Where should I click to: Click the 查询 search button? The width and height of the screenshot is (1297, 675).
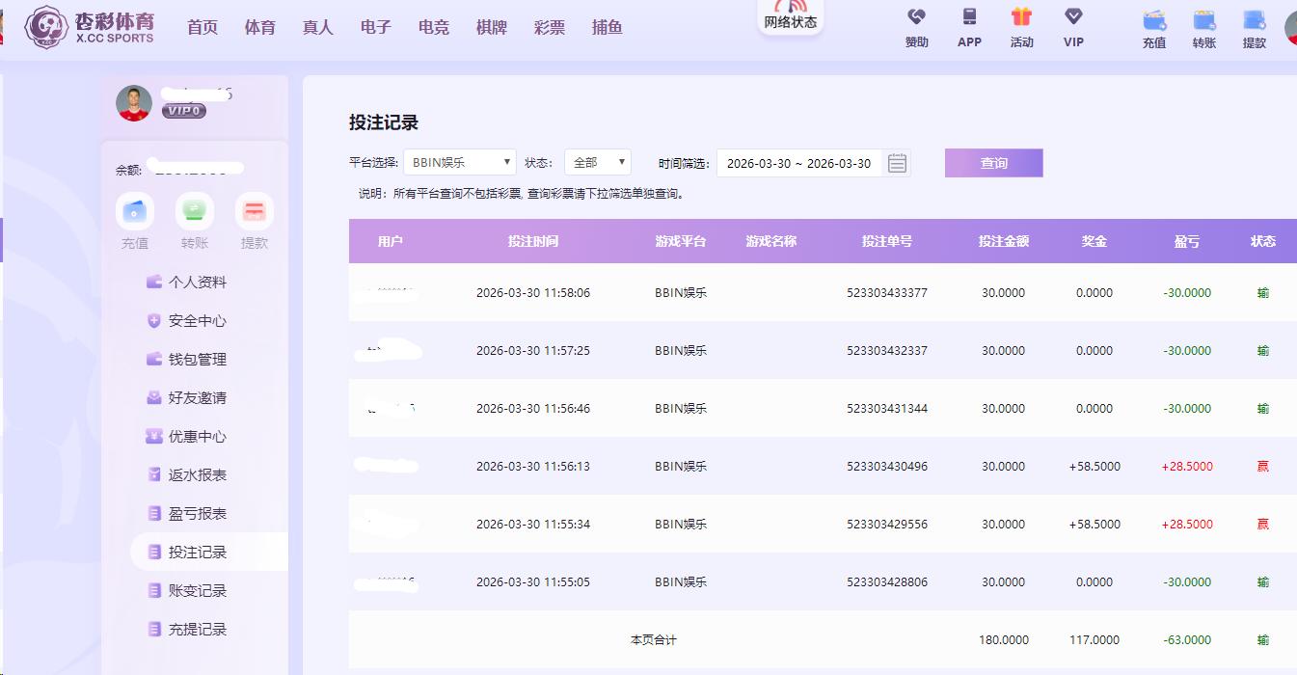pos(994,163)
